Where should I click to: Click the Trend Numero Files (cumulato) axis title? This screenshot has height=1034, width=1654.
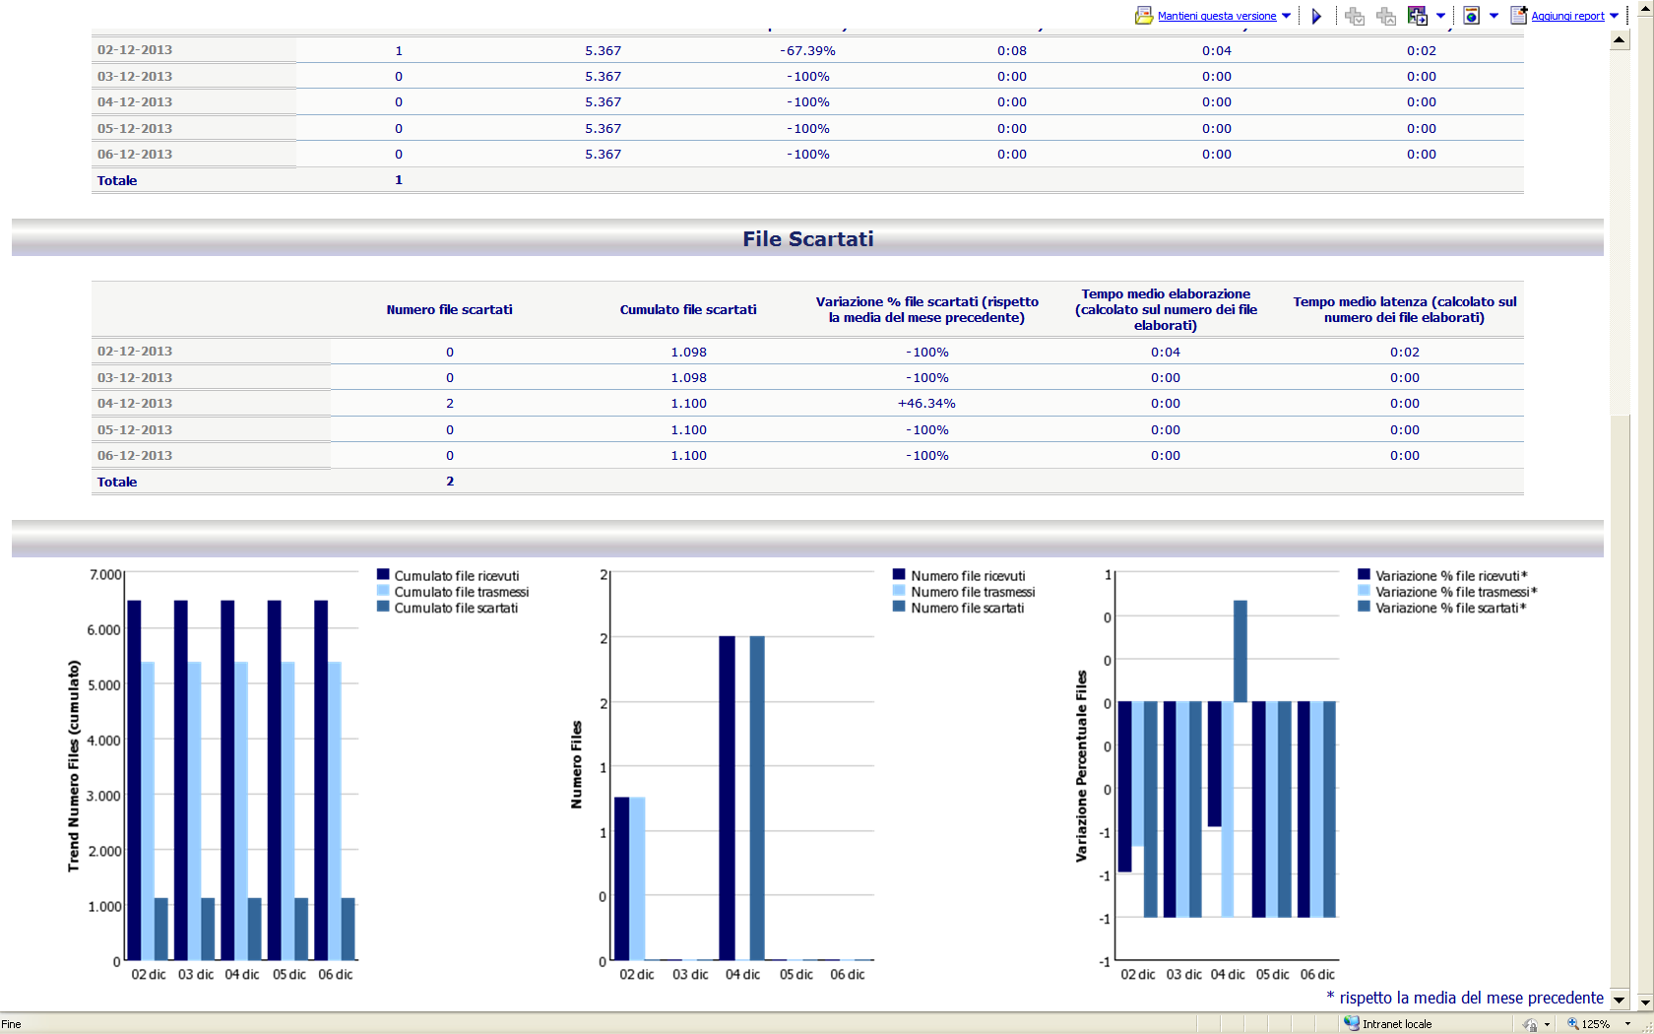pos(73,766)
